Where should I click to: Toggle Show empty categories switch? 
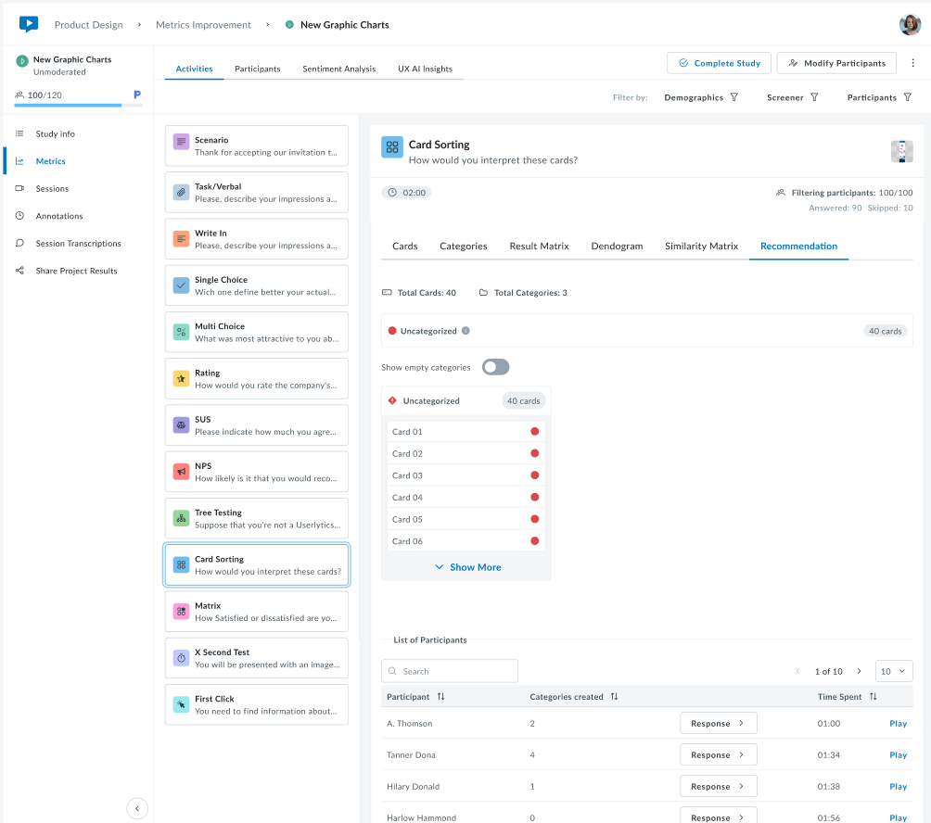495,367
